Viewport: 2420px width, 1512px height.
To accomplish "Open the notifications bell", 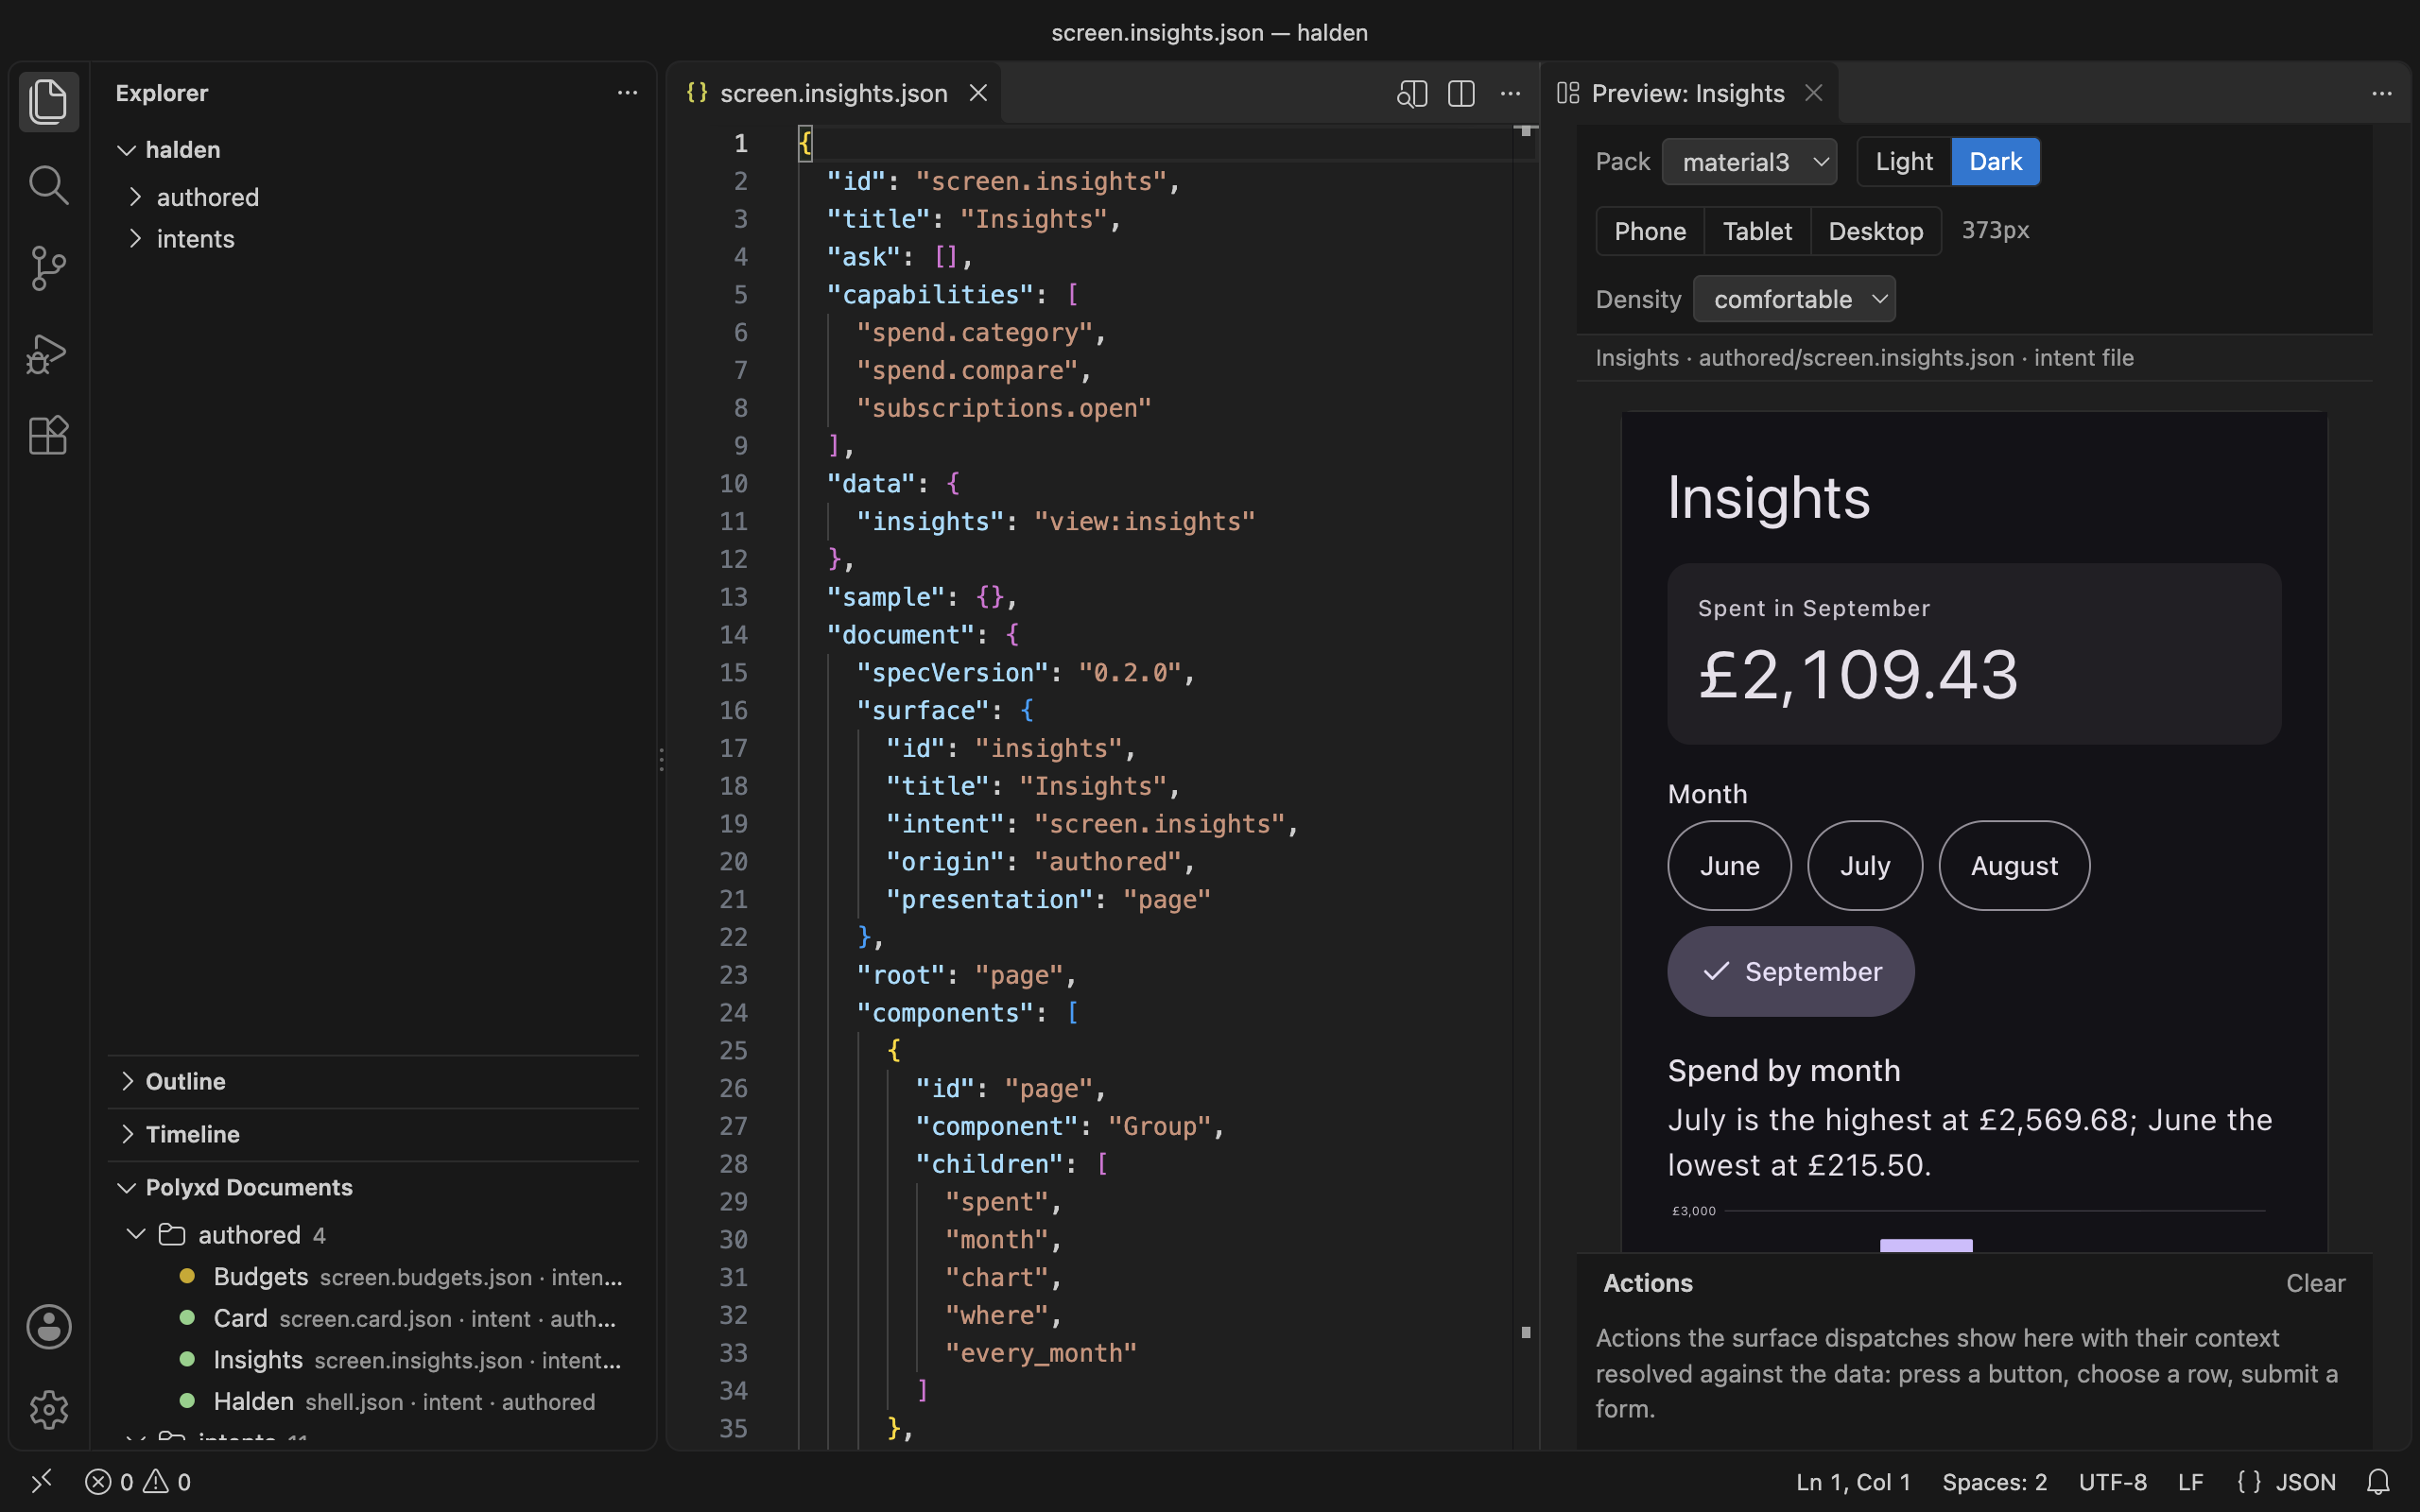I will click(2379, 1481).
